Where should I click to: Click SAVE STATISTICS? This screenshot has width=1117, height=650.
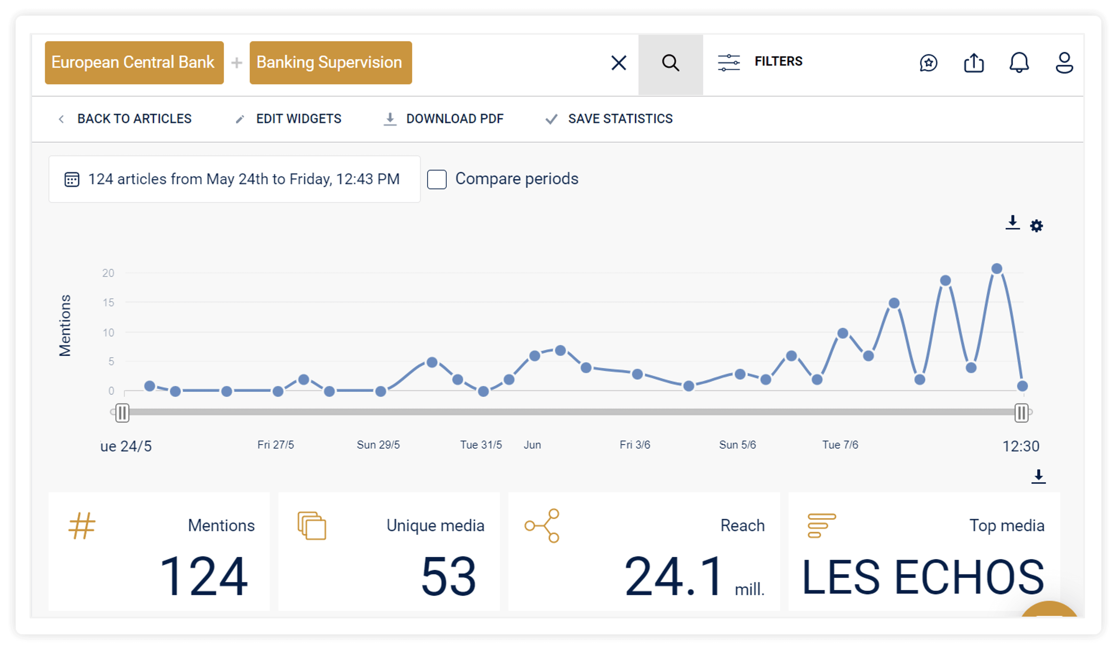pos(609,119)
